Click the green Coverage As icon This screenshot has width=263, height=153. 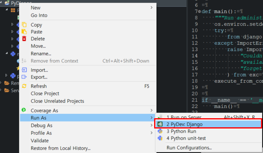(24, 110)
